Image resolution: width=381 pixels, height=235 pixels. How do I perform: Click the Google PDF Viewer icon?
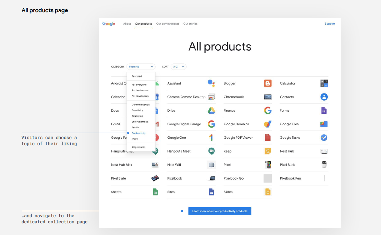268,138
